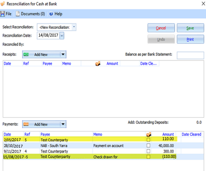
Task: Click the 300.00 amount cell
Action: 169,151
